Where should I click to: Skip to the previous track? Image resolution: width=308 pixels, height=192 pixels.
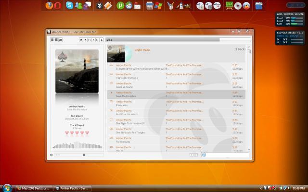point(89,40)
